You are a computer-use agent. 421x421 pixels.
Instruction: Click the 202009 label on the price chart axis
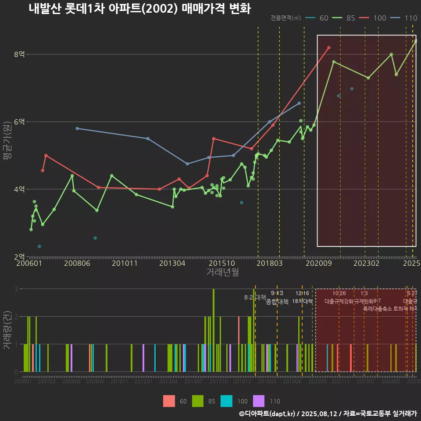[319, 263]
